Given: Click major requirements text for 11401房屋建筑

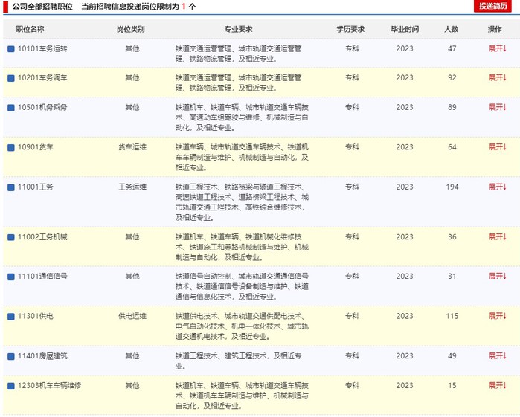Looking at the screenshot, I should pyautogui.click(x=239, y=361).
